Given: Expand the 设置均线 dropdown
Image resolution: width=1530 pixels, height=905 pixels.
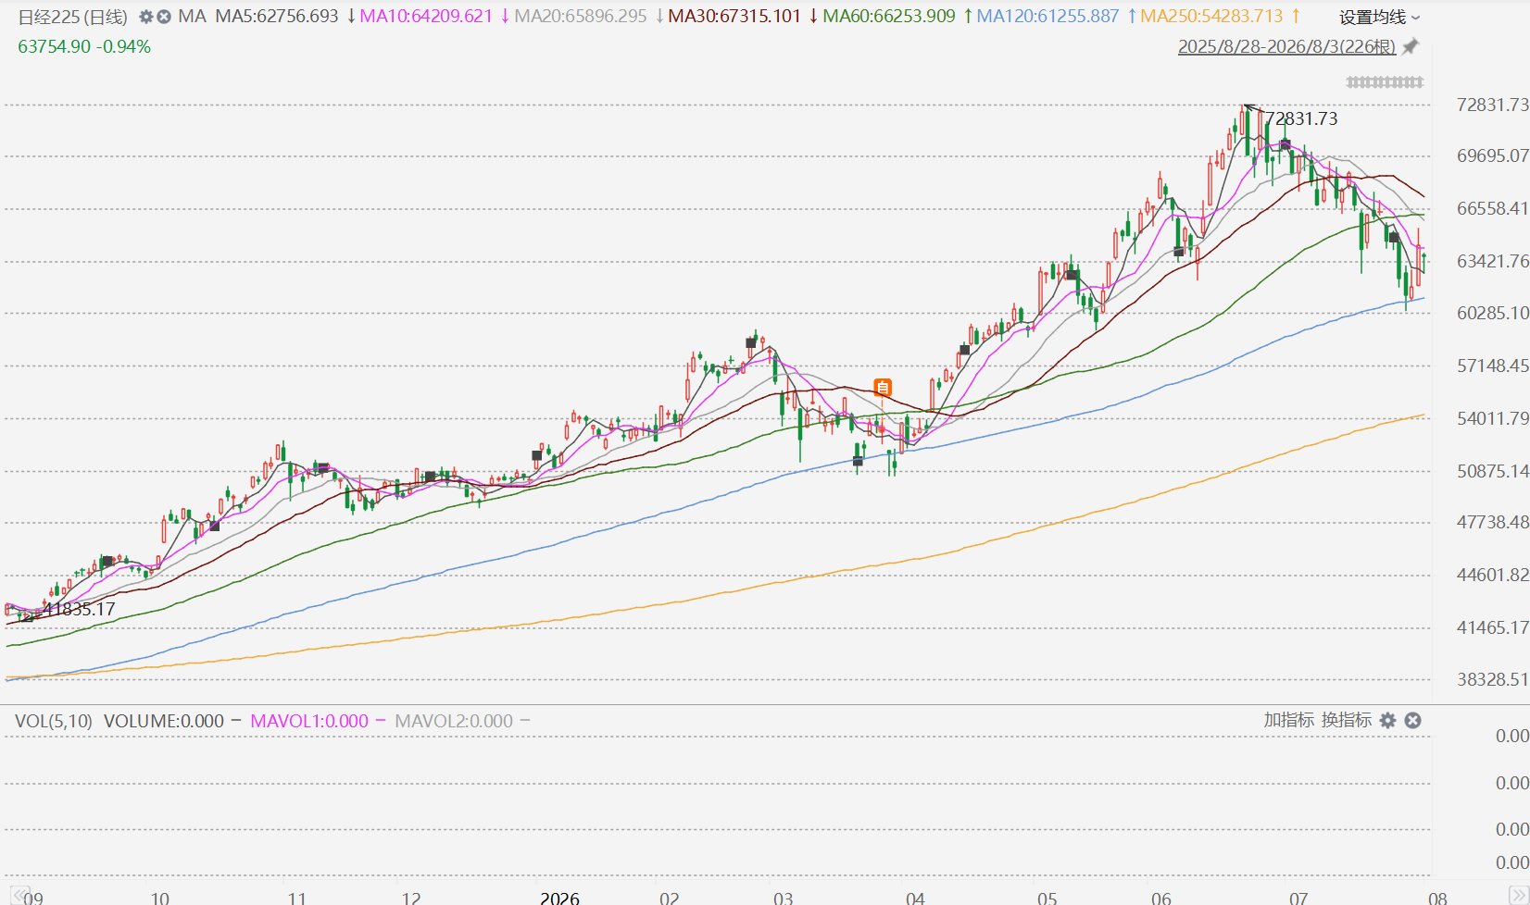Looking at the screenshot, I should point(1379,17).
